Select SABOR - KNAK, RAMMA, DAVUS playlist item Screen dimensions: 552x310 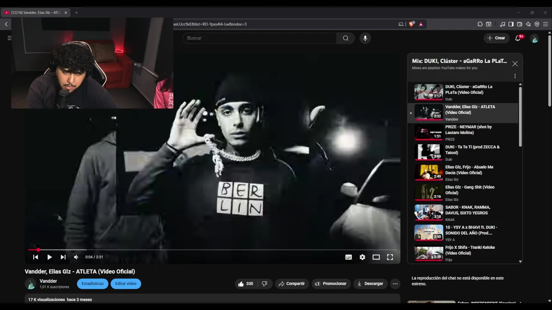point(463,213)
